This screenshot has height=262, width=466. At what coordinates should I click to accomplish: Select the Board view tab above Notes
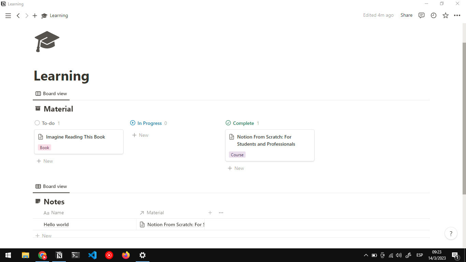pos(51,186)
